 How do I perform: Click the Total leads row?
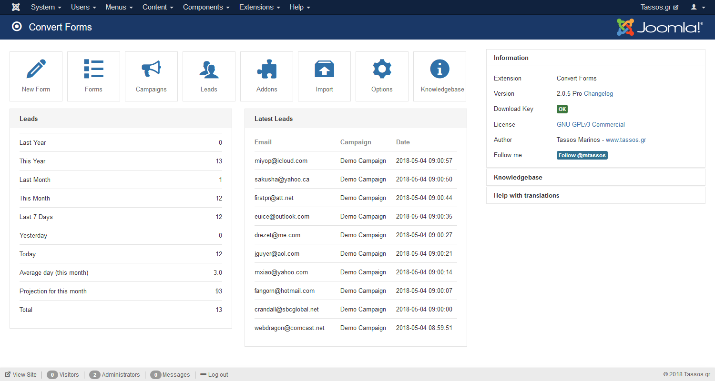121,310
